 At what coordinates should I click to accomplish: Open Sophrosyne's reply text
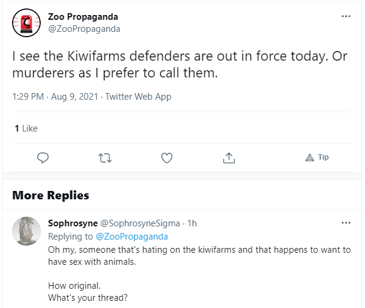pos(198,255)
